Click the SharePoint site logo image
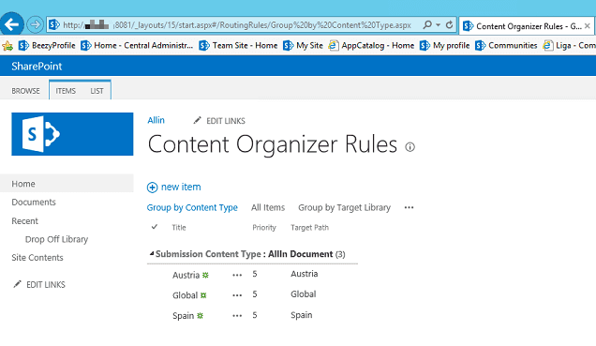This screenshot has width=596, height=346. [x=72, y=134]
